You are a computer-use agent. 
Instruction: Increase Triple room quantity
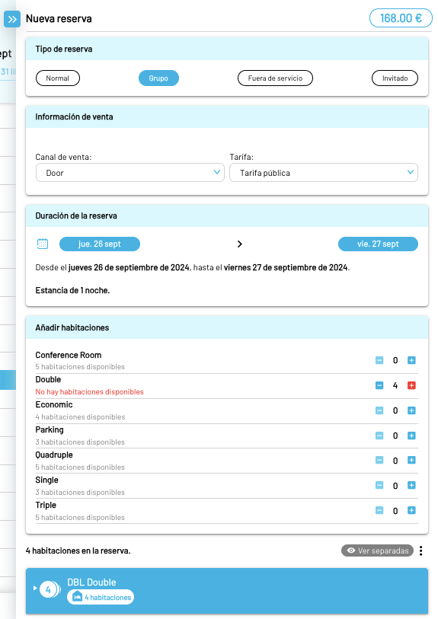coord(411,510)
